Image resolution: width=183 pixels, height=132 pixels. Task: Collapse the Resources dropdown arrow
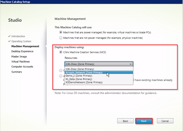point(131,64)
